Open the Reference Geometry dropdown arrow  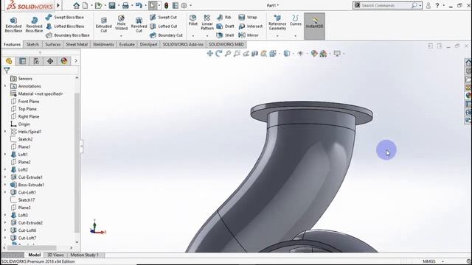(x=277, y=36)
